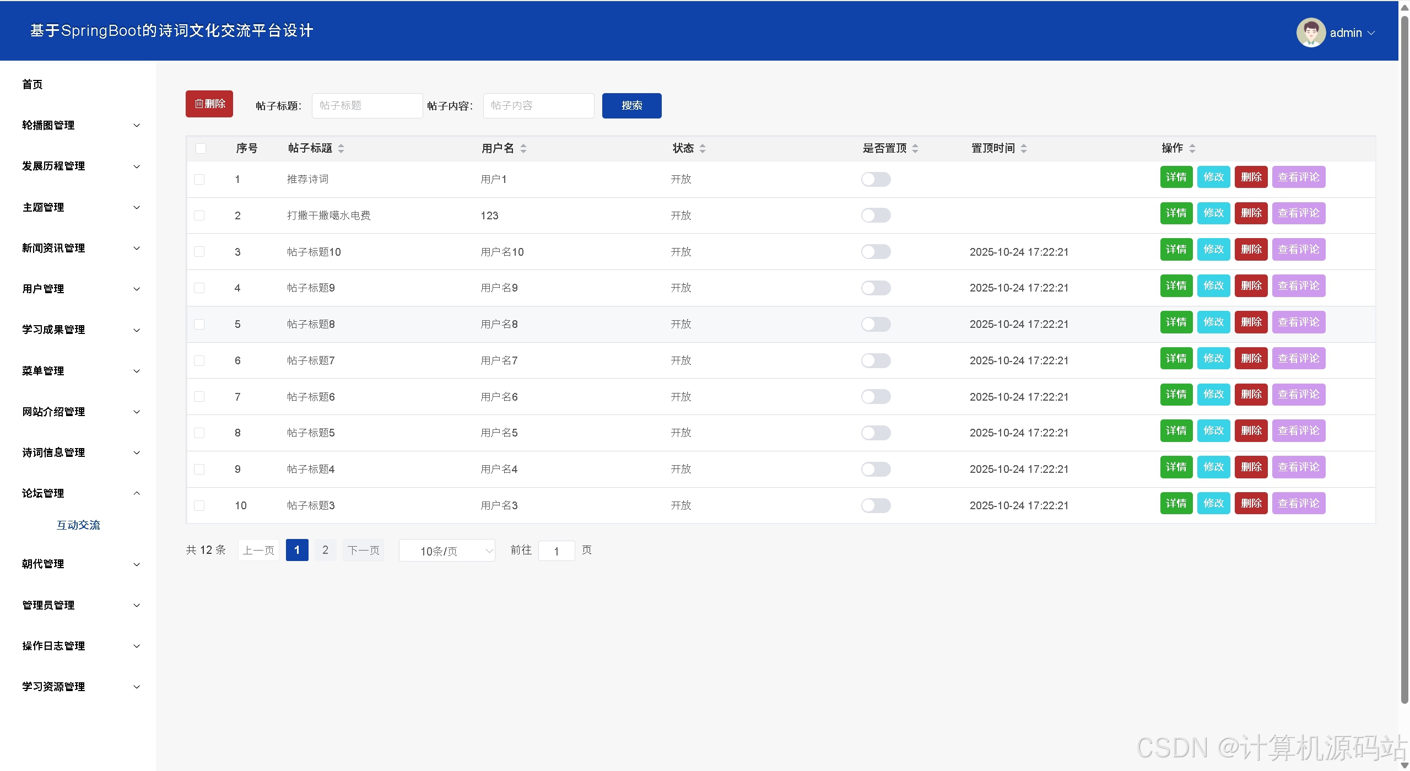Go to page 2 of results
This screenshot has width=1410, height=771.
(326, 550)
